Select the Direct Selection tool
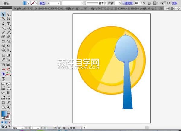 8,14
